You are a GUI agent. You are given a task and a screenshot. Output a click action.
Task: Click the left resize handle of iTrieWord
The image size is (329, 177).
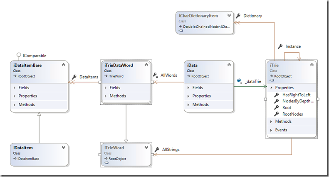(100, 155)
